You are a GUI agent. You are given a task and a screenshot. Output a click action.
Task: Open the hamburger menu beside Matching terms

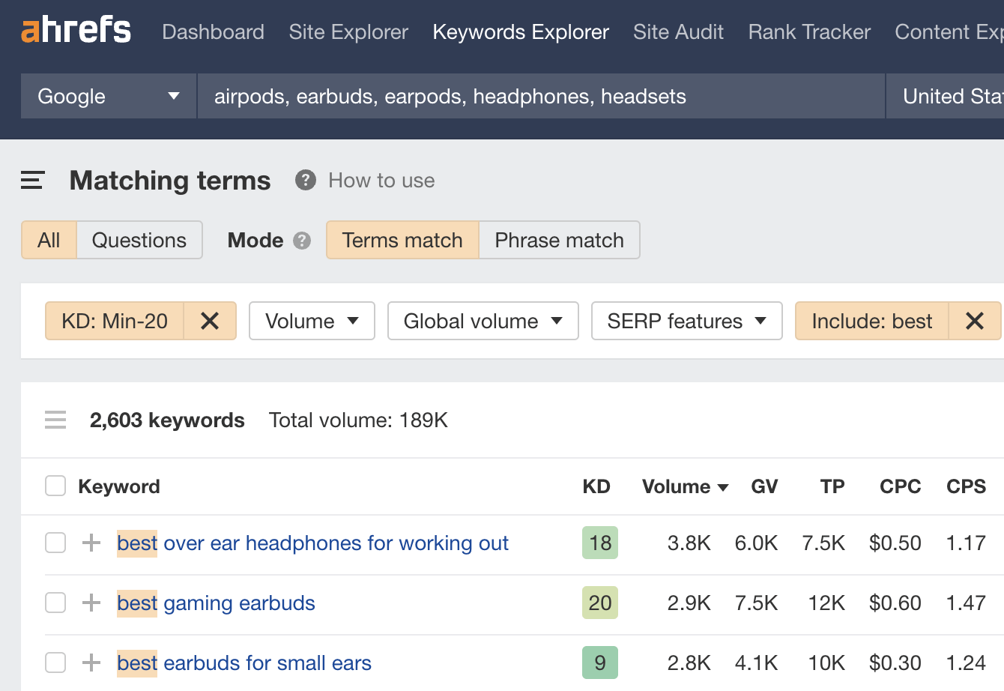(x=31, y=180)
